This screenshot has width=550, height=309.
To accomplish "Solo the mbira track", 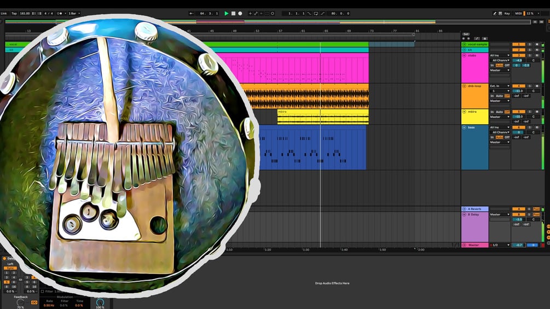I will (530, 112).
